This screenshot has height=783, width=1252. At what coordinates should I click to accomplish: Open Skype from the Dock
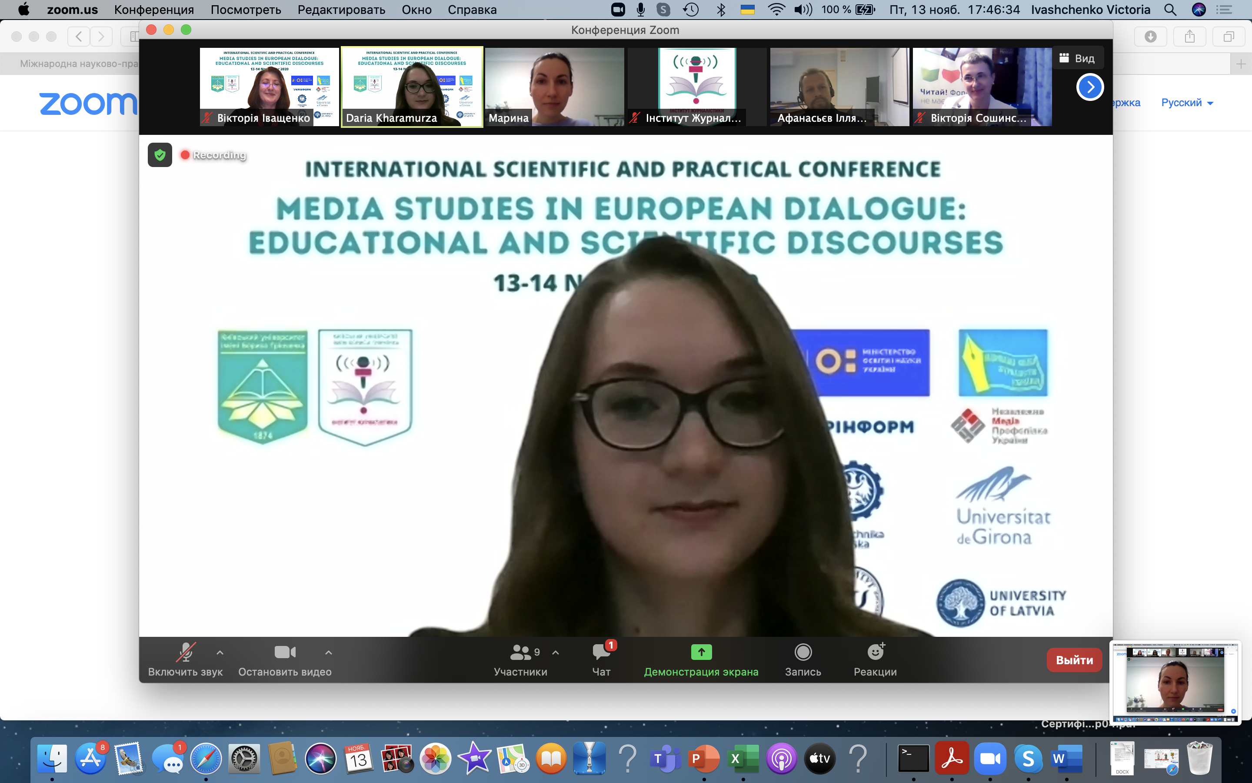1028,759
